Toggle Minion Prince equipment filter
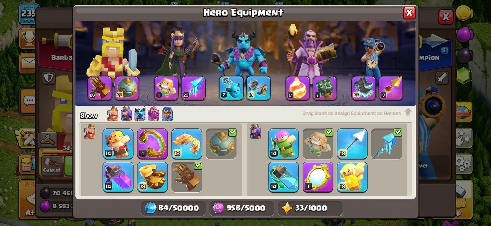The height and width of the screenshot is (226, 491). [x=140, y=114]
